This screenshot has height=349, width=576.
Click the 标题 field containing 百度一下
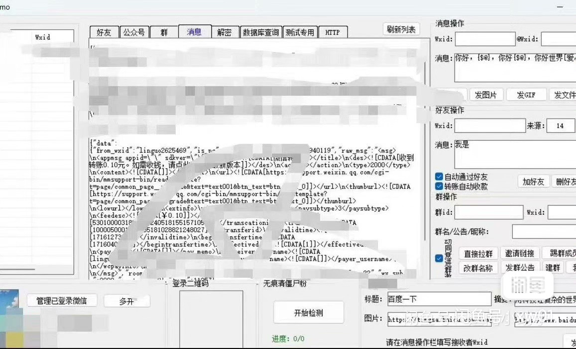439,299
